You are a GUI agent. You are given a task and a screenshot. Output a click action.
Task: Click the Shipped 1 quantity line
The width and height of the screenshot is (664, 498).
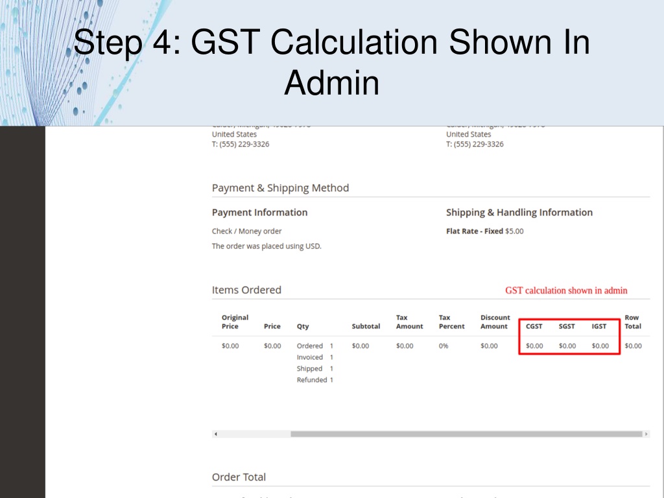(x=315, y=369)
